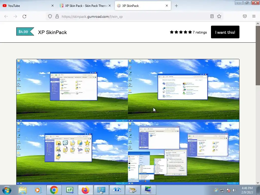This screenshot has width=260, height=195.
Task: Click the gumroad URL address field
Action: pos(134,17)
